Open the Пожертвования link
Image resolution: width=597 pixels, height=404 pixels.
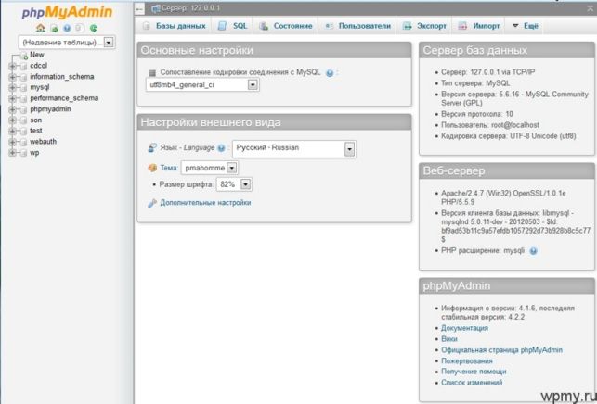coord(466,361)
